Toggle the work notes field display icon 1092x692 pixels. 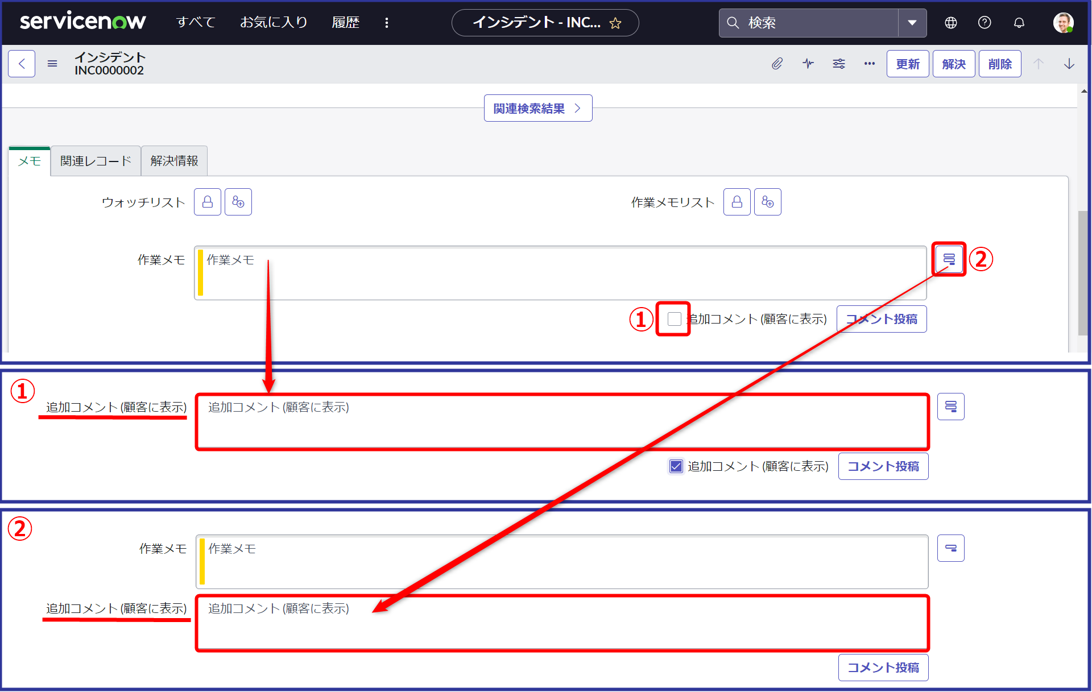coord(949,259)
